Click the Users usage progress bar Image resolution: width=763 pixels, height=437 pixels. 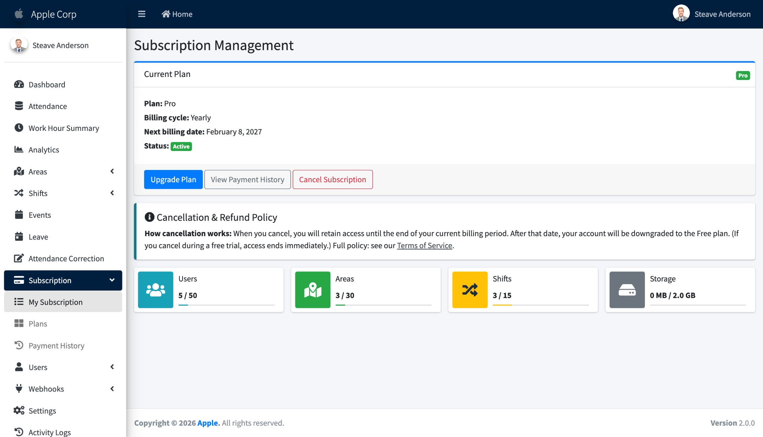226,305
